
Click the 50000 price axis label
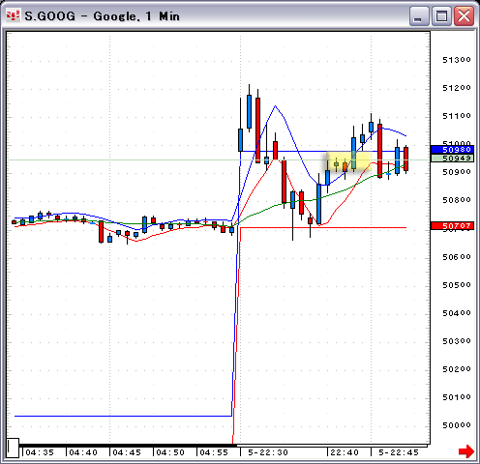(x=456, y=425)
